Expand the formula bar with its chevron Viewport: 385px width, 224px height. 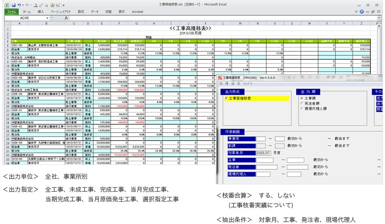click(379, 18)
